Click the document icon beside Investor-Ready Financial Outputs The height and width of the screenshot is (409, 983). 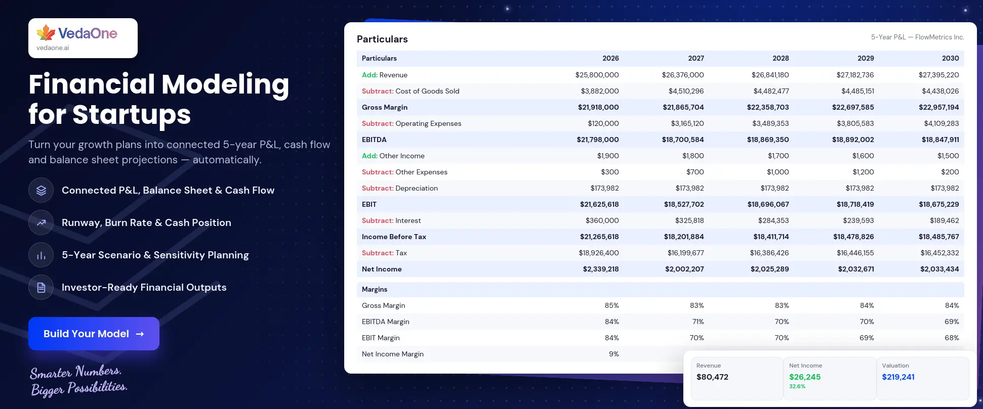(x=41, y=287)
